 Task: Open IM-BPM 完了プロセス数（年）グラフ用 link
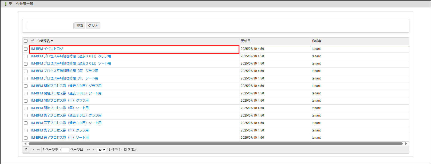(x=60, y=130)
